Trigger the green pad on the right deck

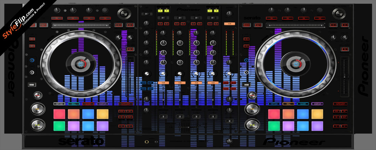pos(274,126)
